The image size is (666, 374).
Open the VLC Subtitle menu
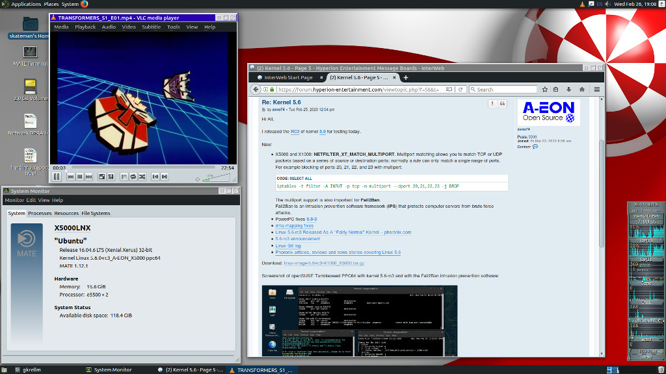pos(151,27)
